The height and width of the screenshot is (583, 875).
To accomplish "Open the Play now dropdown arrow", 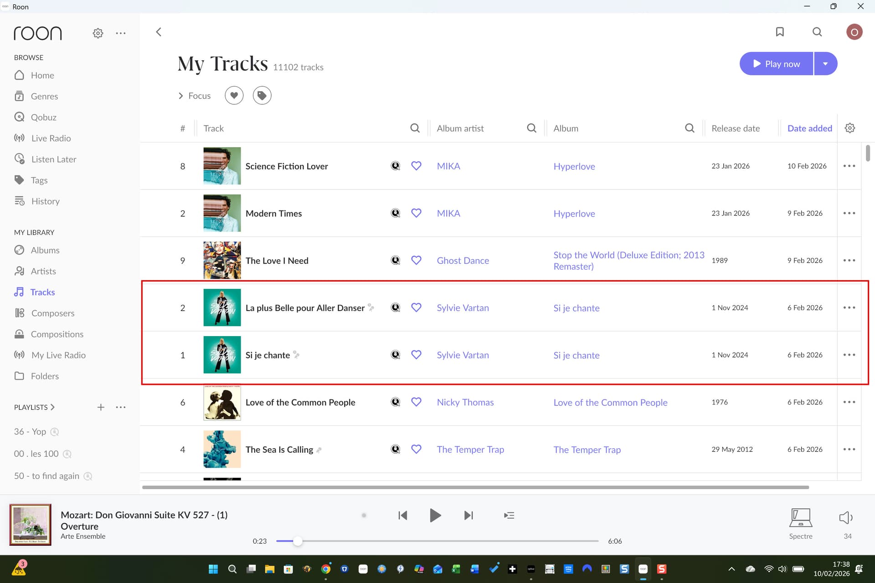I will [x=825, y=64].
